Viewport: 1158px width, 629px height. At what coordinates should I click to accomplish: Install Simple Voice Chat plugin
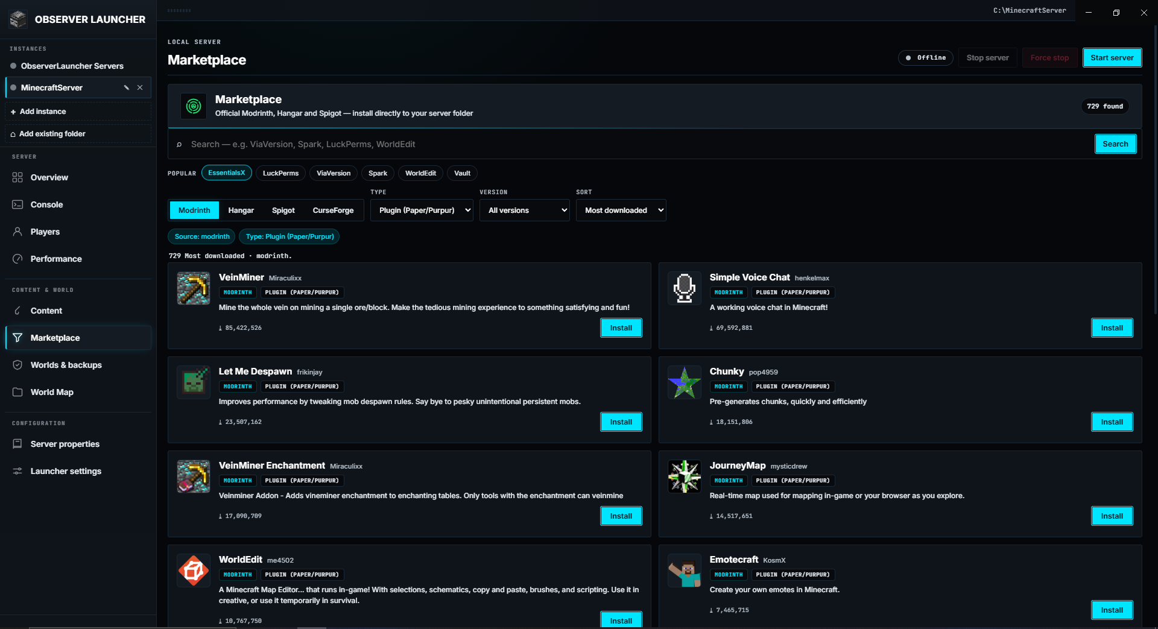(1112, 328)
